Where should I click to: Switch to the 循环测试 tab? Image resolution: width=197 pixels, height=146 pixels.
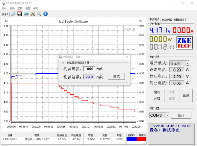[179, 20]
